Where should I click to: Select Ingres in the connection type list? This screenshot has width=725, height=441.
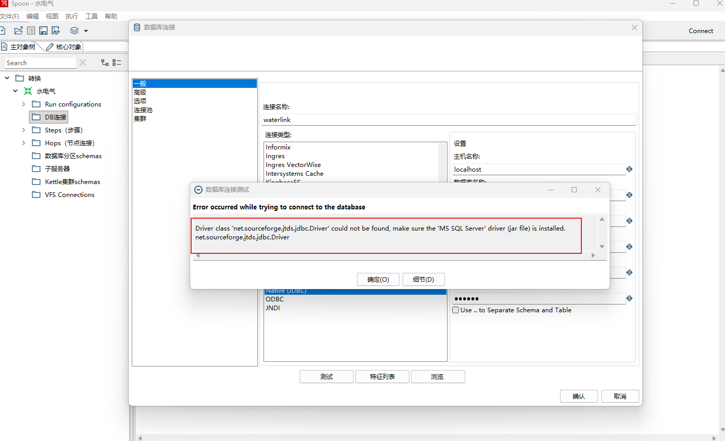[275, 156]
